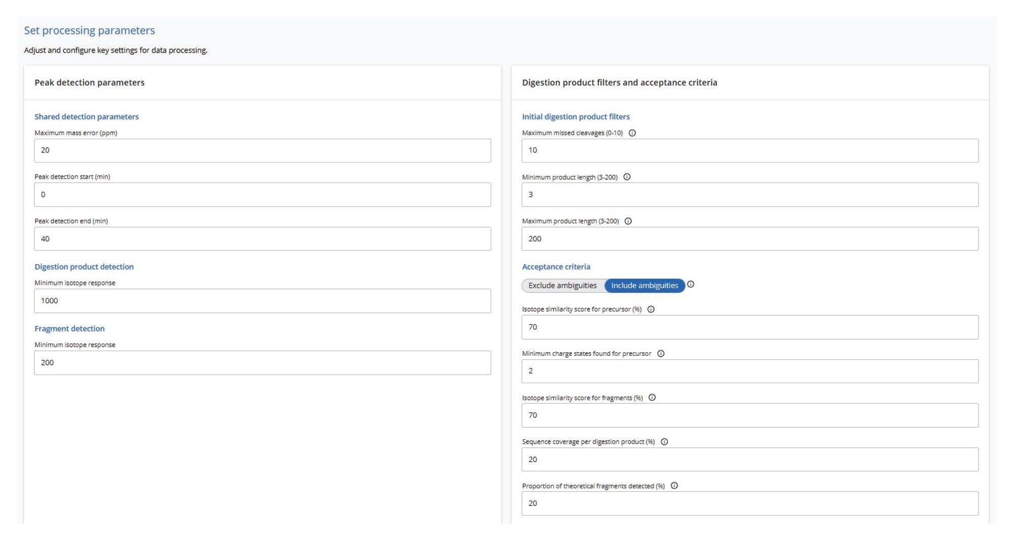Select the Exclude ambiguities option
Screen dimensions: 1014x540
(562, 285)
